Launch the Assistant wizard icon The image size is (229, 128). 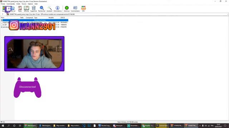pyautogui.click(x=49, y=9)
